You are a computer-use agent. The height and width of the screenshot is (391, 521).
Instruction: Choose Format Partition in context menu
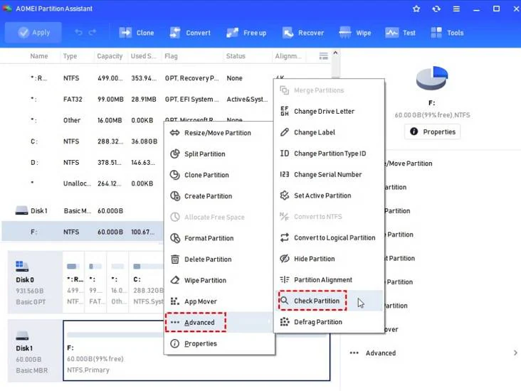(x=219, y=238)
